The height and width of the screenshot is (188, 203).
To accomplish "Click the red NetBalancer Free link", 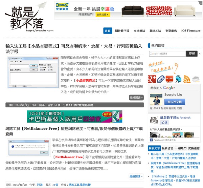I will point(69,157).
